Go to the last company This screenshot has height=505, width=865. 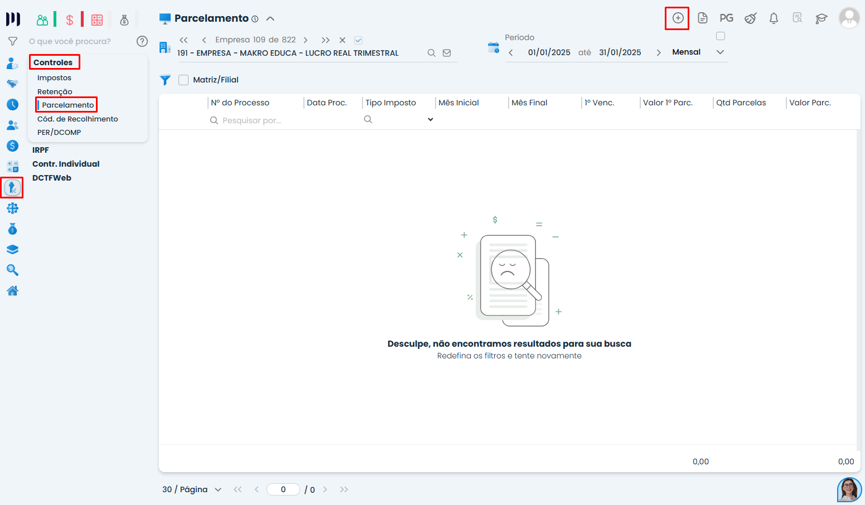[326, 40]
